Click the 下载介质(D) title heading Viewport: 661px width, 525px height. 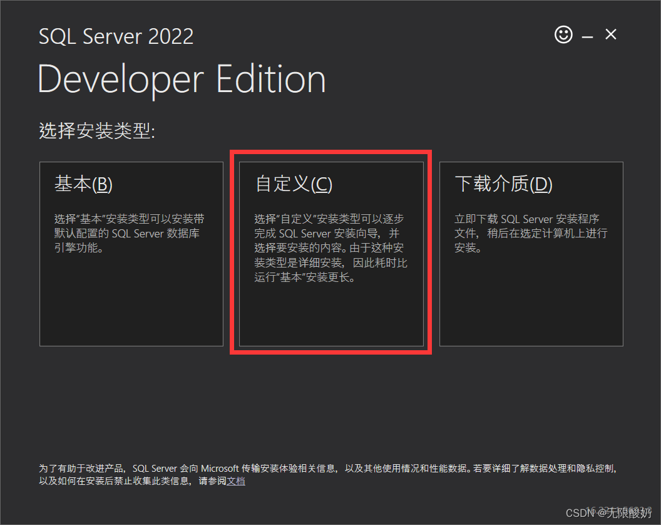pyautogui.click(x=503, y=184)
